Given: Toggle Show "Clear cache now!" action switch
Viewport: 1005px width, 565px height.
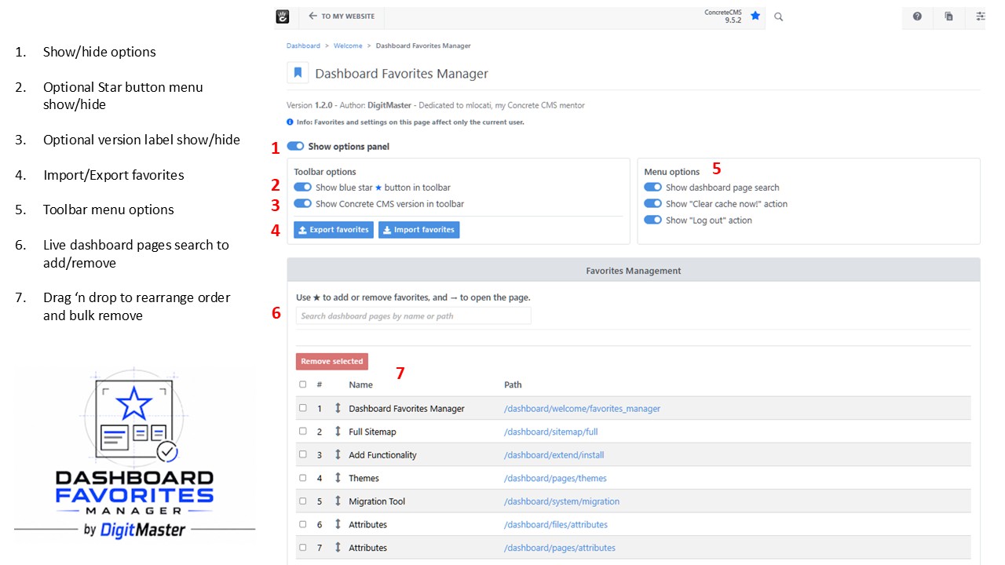Looking at the screenshot, I should pyautogui.click(x=652, y=203).
